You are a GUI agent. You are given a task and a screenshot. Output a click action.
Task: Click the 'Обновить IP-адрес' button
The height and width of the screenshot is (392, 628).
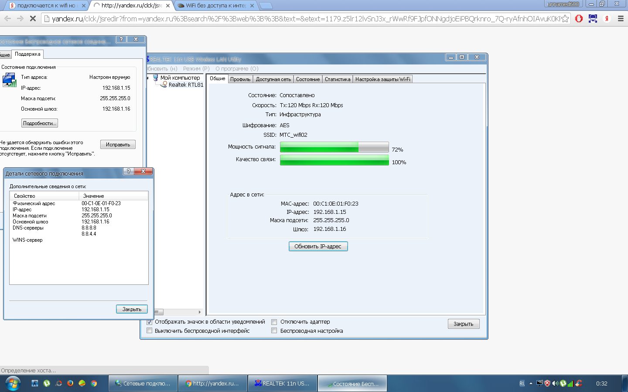click(x=318, y=247)
